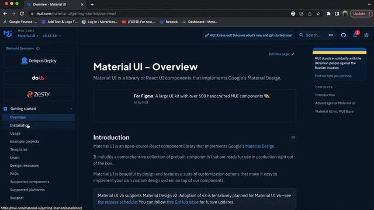The width and height of the screenshot is (374, 210).
Task: Open Installation in the sidebar
Action: point(39,125)
